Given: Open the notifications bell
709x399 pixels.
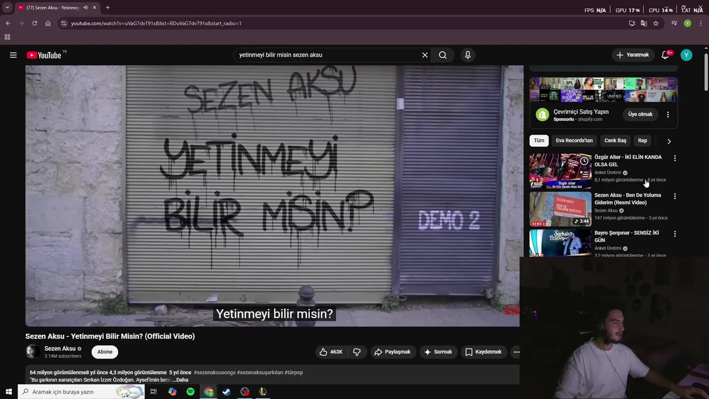Looking at the screenshot, I should pos(666,55).
